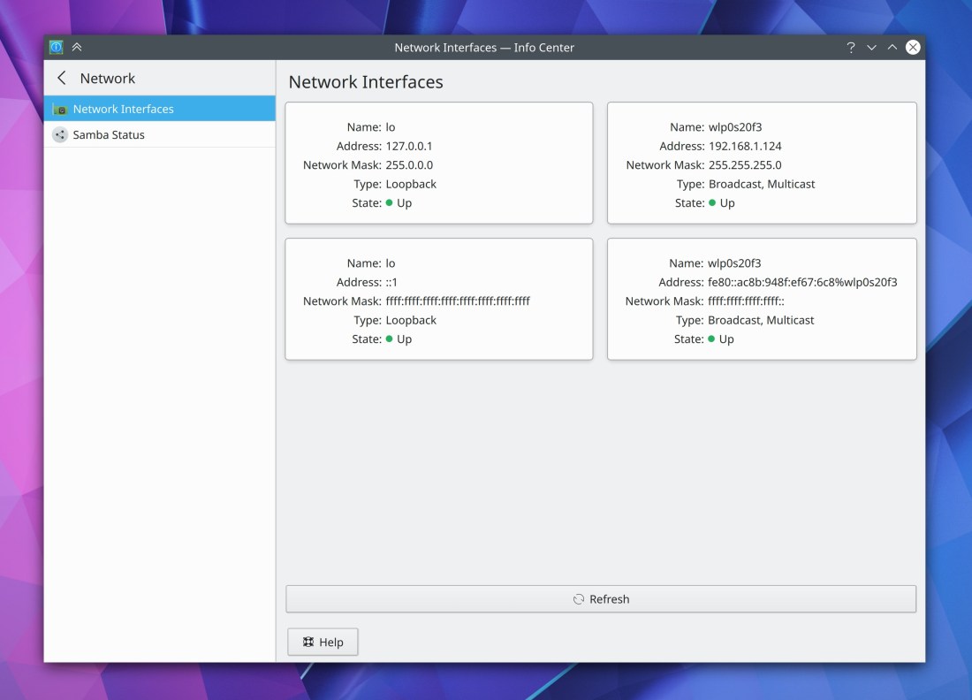
Task: Open the Samba Status page label
Action: [x=109, y=135]
